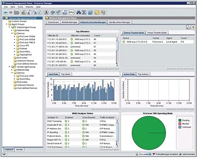Click the binoculars find toolbar icon

[79, 12]
